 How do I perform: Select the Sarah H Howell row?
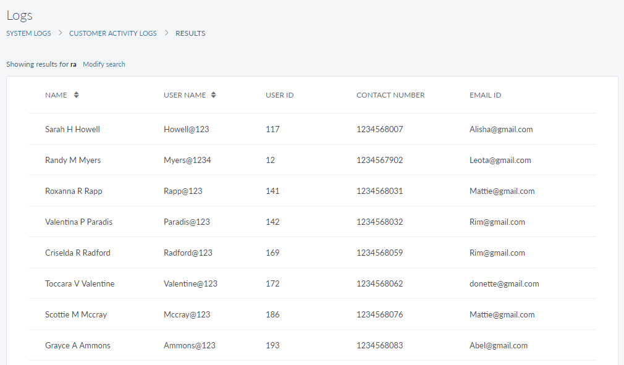pyautogui.click(x=72, y=129)
